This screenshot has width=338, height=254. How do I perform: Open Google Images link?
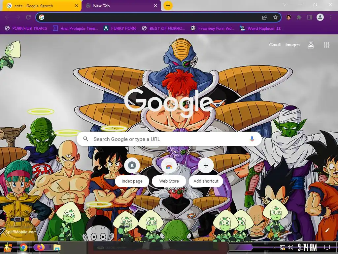pyautogui.click(x=292, y=45)
